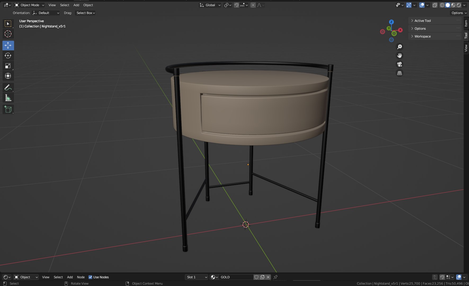Viewport: 469px width, 286px height.
Task: Click the Zoom view magnifier icon
Action: tap(399, 47)
